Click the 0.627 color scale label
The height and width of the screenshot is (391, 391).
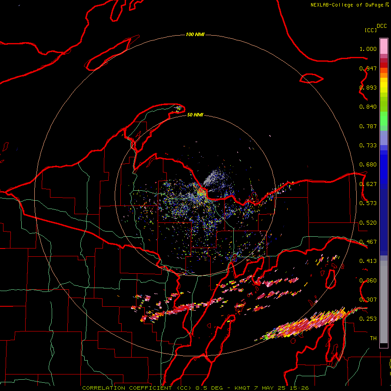coord(368,184)
